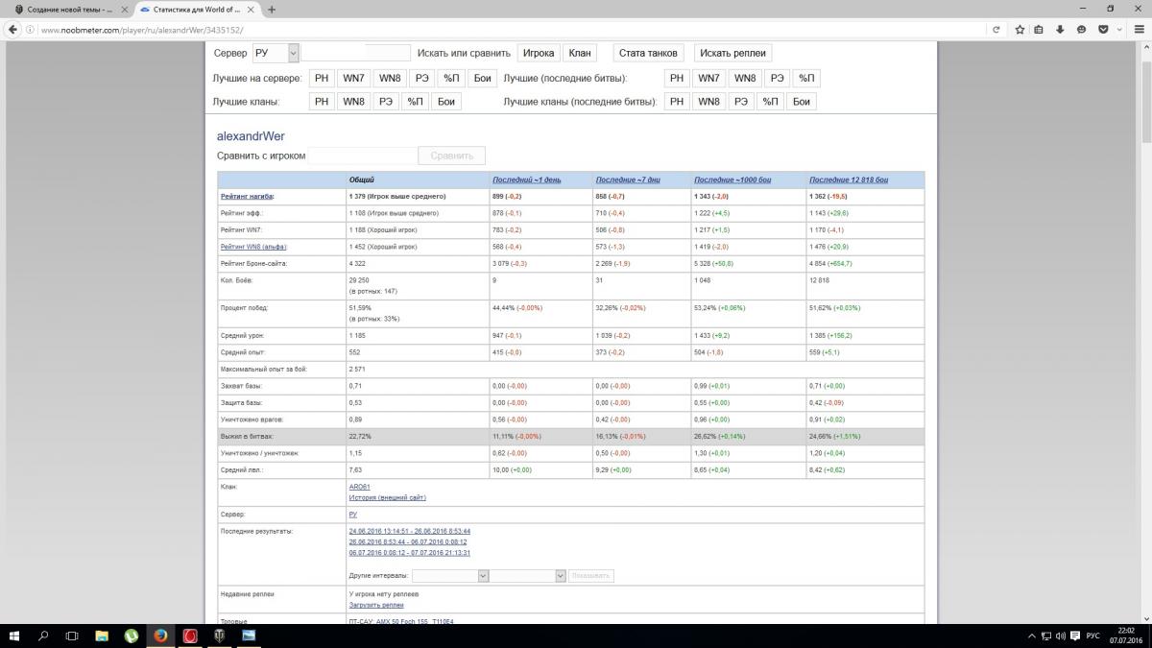This screenshot has width=1152, height=648.
Task: Open uTorrent from the taskbar
Action: coord(132,636)
